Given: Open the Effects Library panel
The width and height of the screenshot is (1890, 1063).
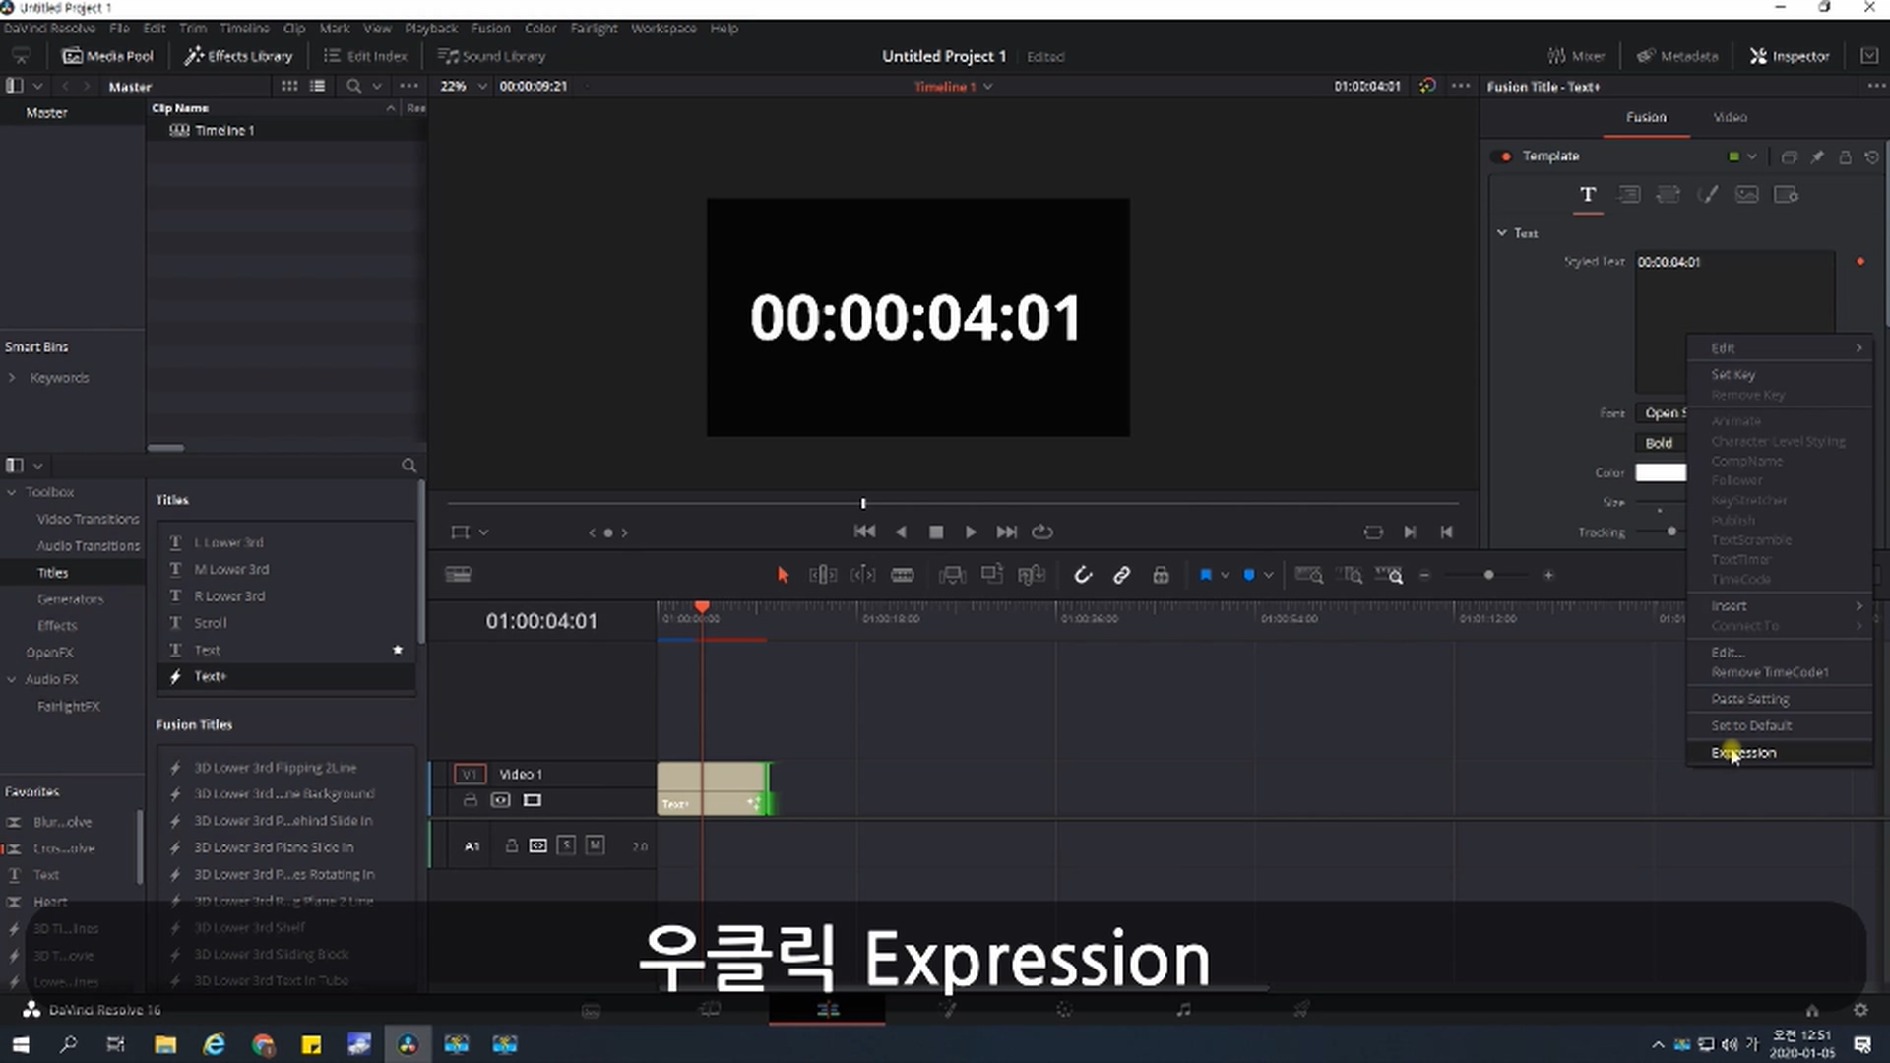Looking at the screenshot, I should pos(238,56).
